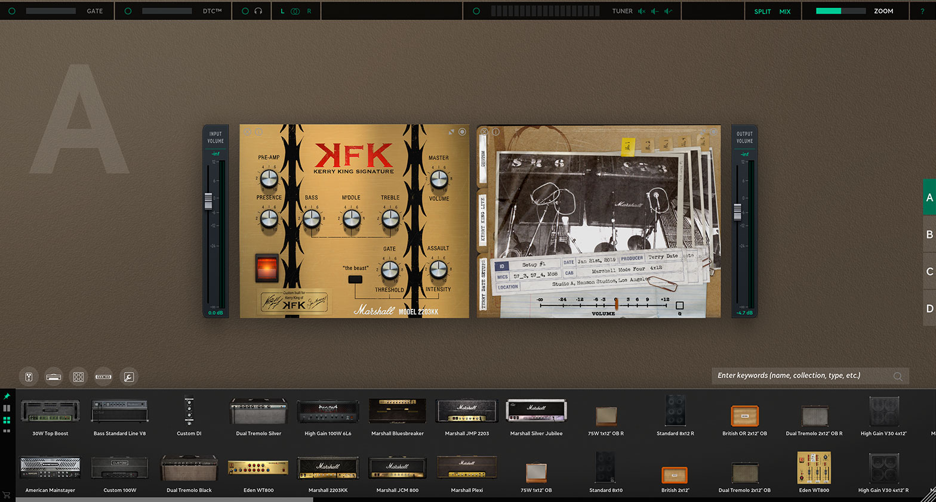The image size is (936, 502).
Task: Flip the red amp power switch
Action: pyautogui.click(x=267, y=268)
